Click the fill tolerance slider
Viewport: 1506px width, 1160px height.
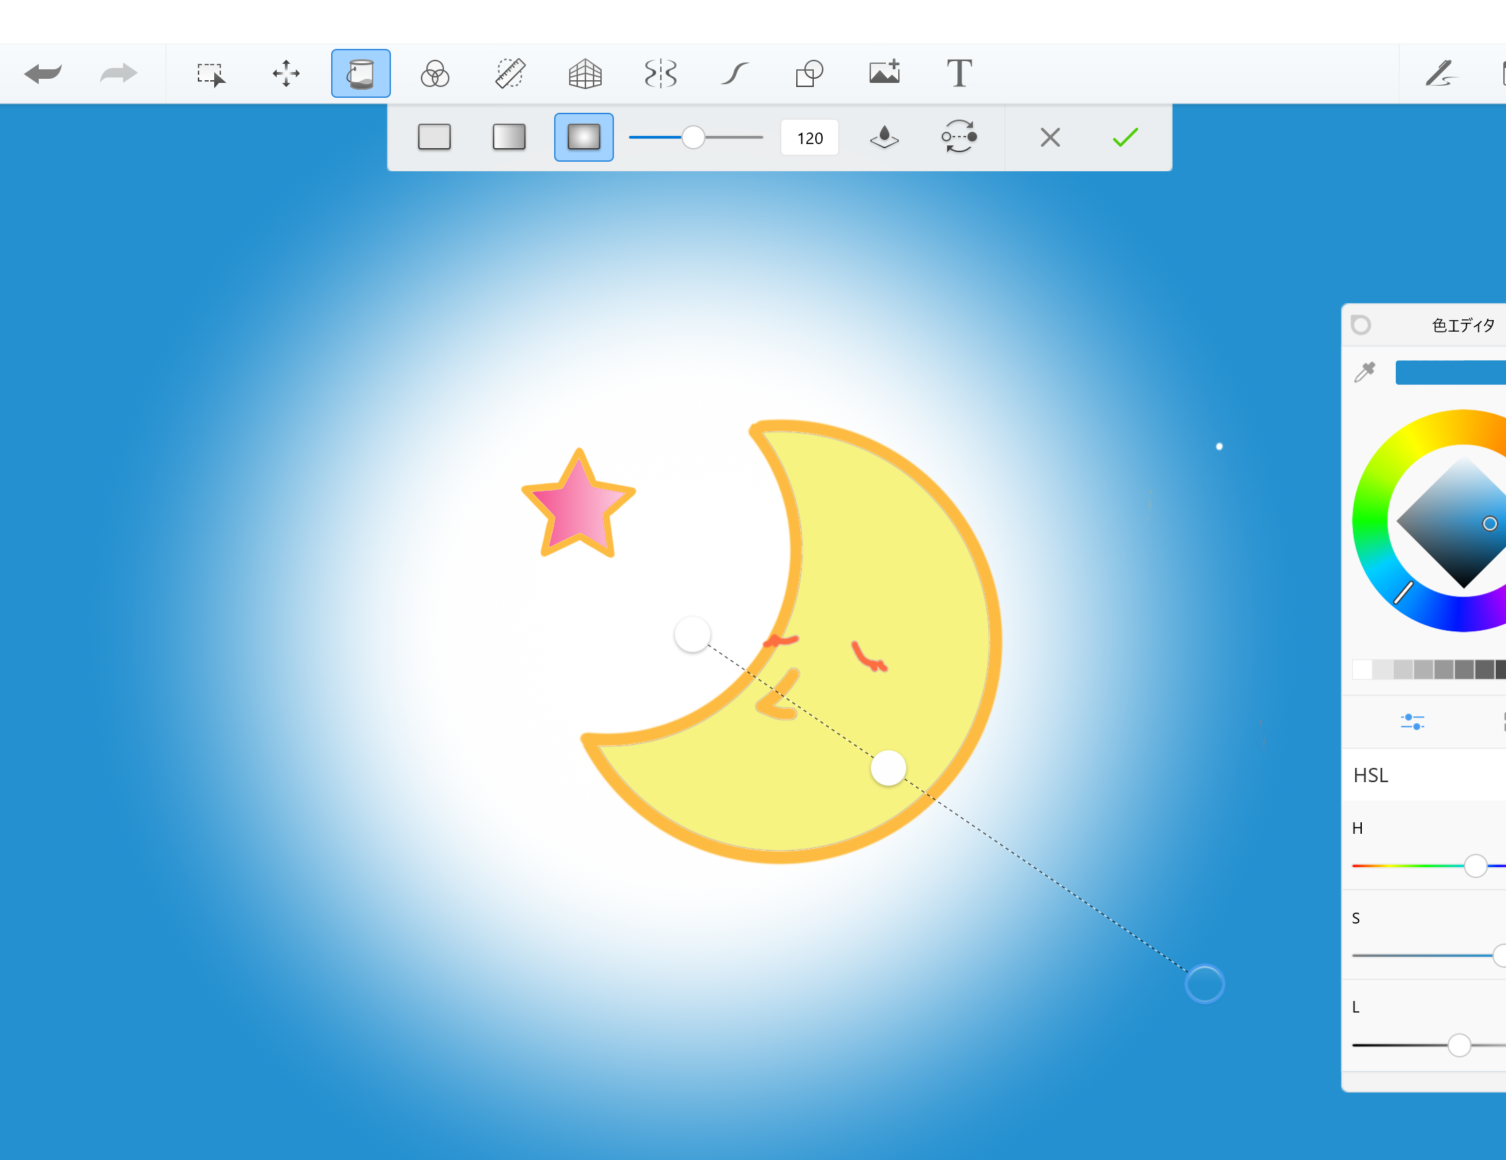pos(694,137)
